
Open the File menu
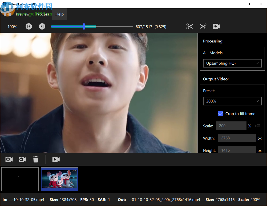click(7, 14)
